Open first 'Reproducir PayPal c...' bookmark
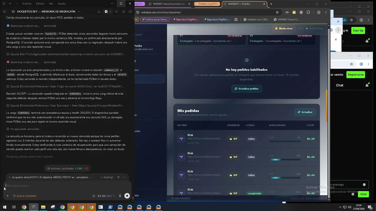Viewport: 376px width, 211px height. pyautogui.click(x=186, y=20)
